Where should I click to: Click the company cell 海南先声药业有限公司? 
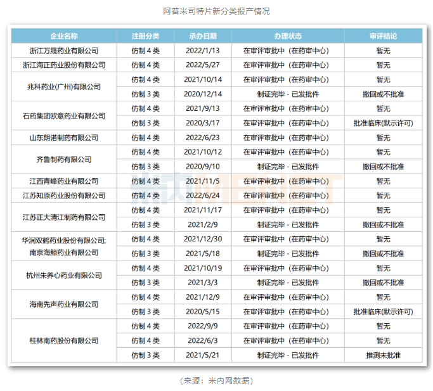(x=64, y=304)
